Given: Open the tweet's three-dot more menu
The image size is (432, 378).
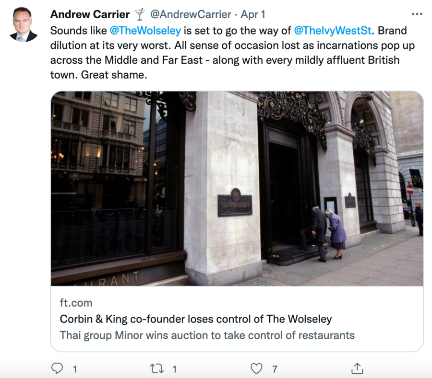Looking at the screenshot, I should (x=417, y=14).
